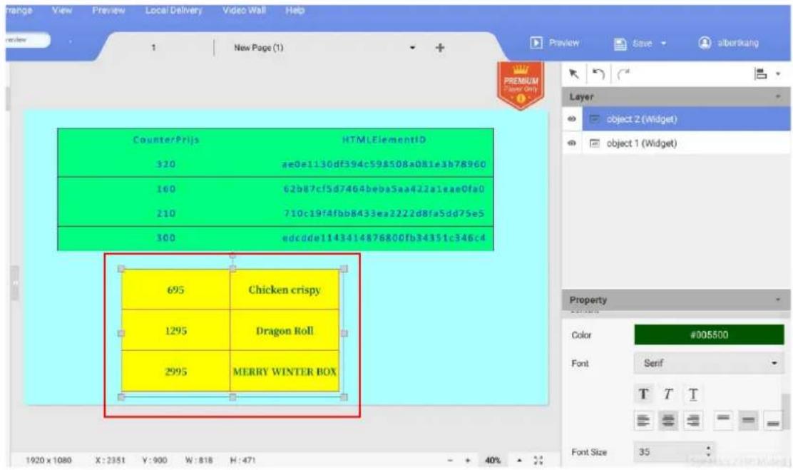
Task: Click the 300 cell in green table
Action: click(166, 237)
